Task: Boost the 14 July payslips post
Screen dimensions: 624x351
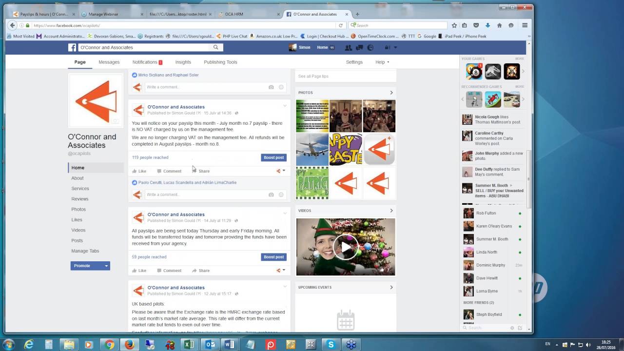Action: 273,257
